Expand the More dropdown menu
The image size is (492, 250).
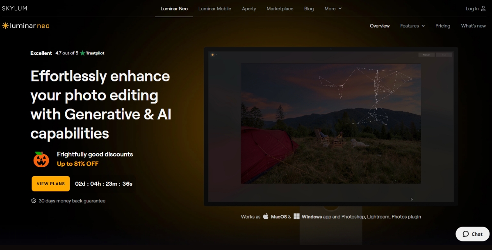tap(333, 9)
